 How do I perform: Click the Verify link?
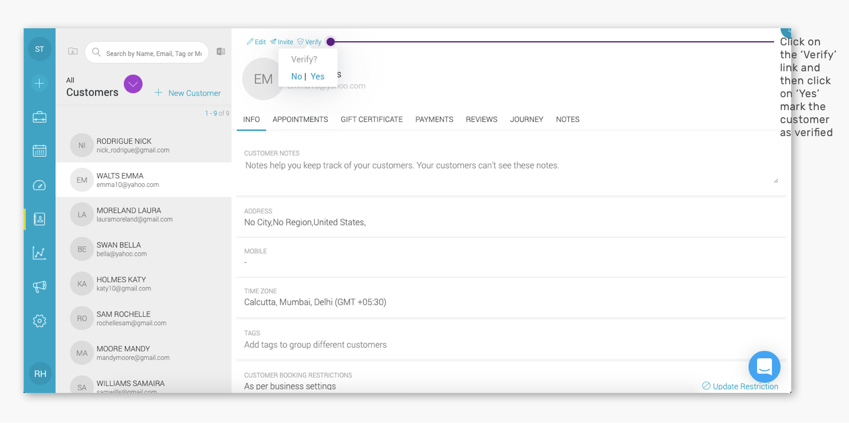point(310,42)
